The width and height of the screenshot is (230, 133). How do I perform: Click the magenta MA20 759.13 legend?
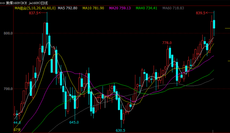pyautogui.click(x=120, y=8)
